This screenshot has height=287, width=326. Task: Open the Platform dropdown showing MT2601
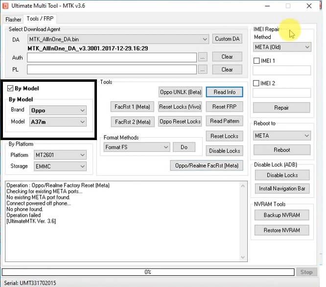pyautogui.click(x=60, y=155)
